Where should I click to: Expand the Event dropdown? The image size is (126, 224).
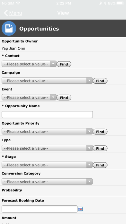[x=29, y=98]
